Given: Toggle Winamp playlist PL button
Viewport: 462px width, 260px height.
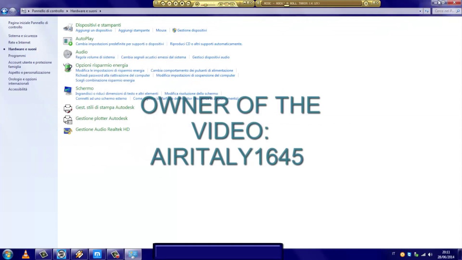Looking at the screenshot, I should tap(227, 4).
